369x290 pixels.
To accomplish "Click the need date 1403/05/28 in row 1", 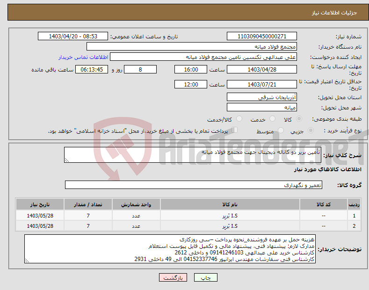I will (x=40, y=216).
